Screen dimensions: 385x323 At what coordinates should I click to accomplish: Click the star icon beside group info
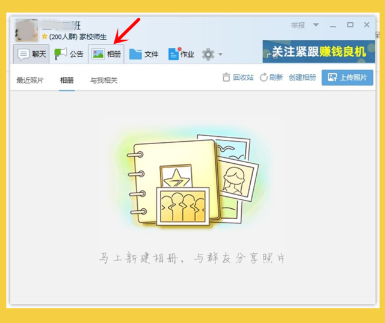click(x=45, y=37)
